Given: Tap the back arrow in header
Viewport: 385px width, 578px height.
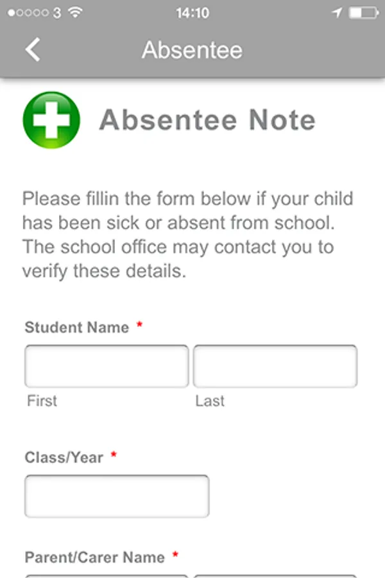Looking at the screenshot, I should pyautogui.click(x=33, y=49).
